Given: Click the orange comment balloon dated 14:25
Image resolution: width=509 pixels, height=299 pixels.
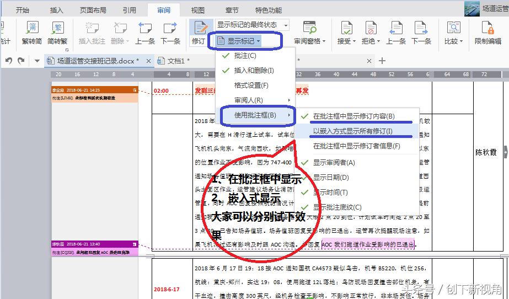Looking at the screenshot, I should click(x=95, y=94).
